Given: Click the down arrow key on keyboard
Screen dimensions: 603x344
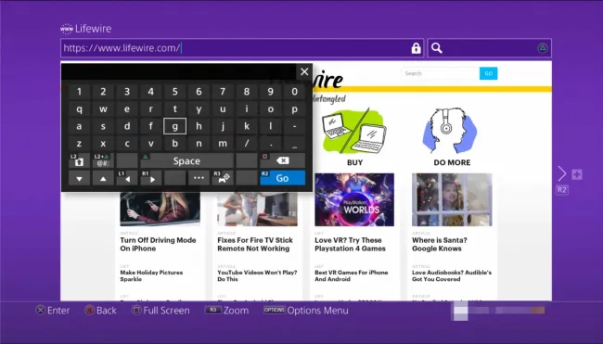Looking at the screenshot, I should [x=79, y=178].
